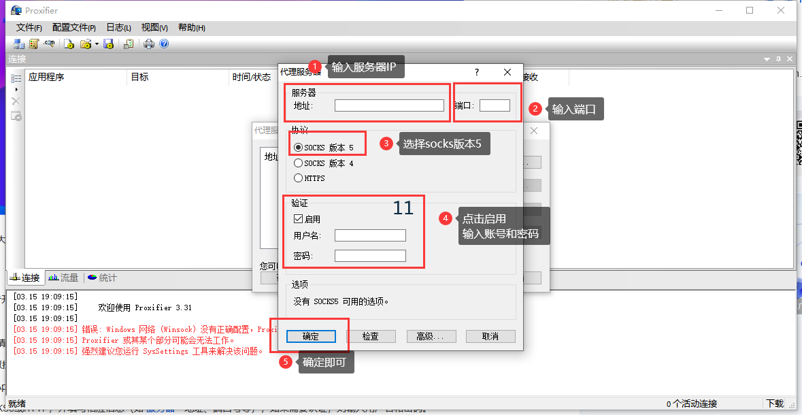This screenshot has width=802, height=415.
Task: Click red log line starting '错误: Windows 网络'
Action: click(x=146, y=329)
